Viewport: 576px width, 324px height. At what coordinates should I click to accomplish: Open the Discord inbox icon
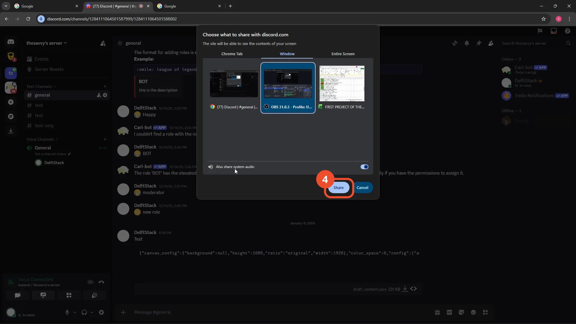tap(554, 31)
